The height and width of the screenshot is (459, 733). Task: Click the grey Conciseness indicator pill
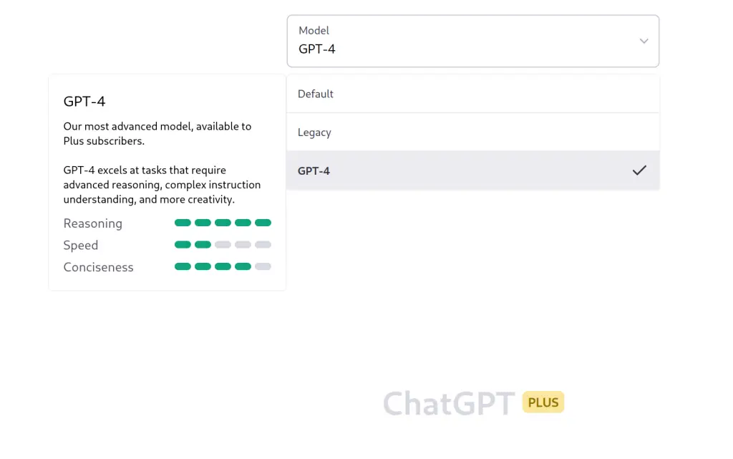263,266
